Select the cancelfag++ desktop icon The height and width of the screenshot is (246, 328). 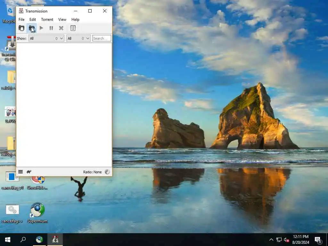(x=12, y=213)
